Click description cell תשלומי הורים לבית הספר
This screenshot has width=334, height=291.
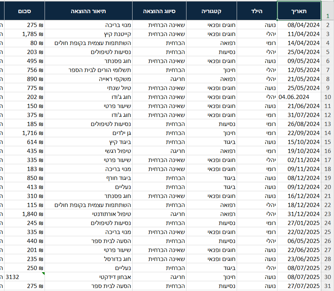pos(88,70)
